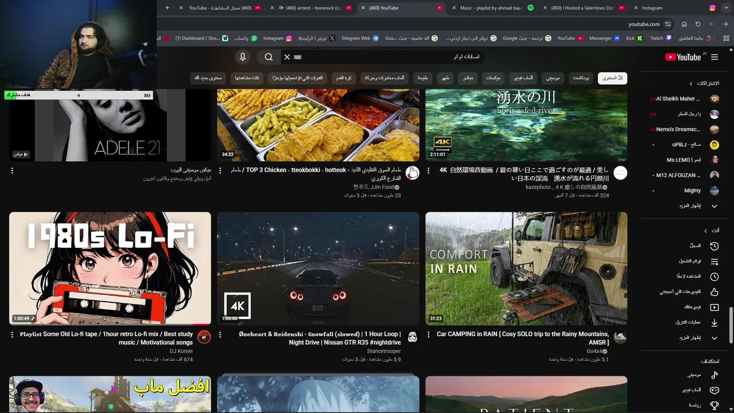Click the page vertical scrollbar thumb
The image size is (734, 413).
(731, 325)
